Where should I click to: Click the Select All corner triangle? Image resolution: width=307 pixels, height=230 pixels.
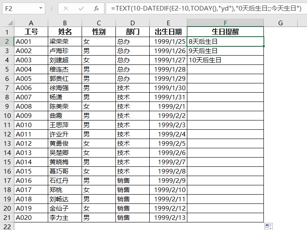tap(7, 23)
